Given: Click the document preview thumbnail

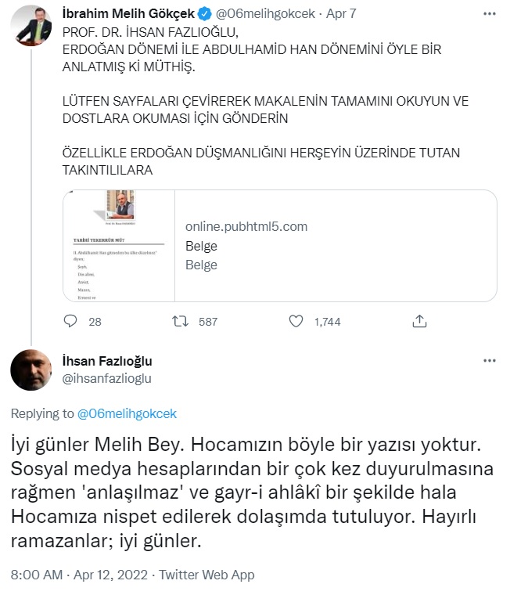Looking at the screenshot, I should (x=119, y=246).
